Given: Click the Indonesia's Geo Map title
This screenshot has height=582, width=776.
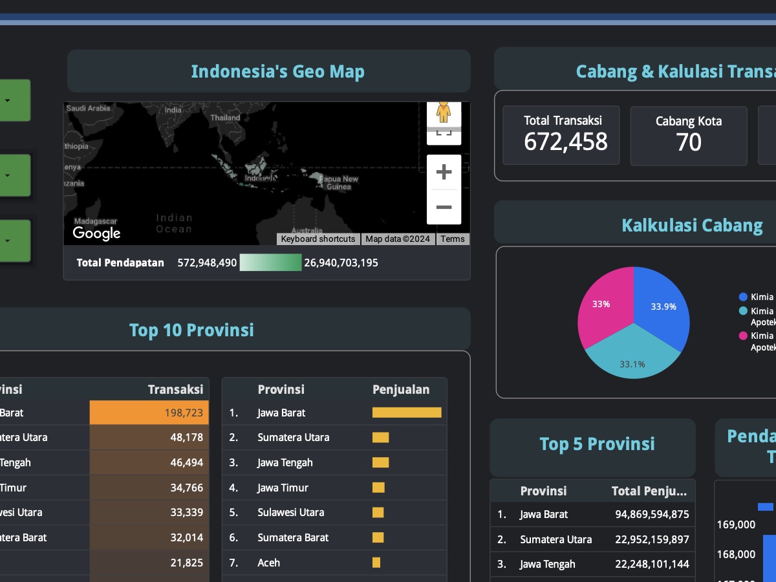Looking at the screenshot, I should 278,71.
